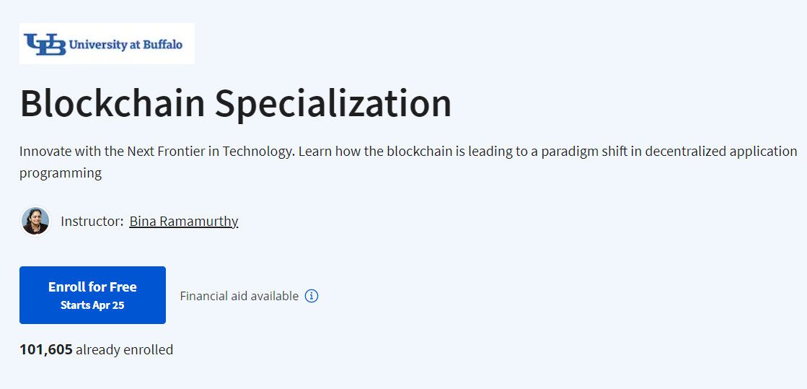
Task: Click the "already enrolled" text
Action: [x=124, y=350]
